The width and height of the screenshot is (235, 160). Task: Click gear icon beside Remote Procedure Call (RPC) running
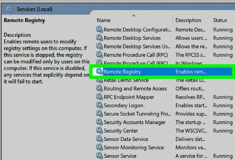coord(99,54)
